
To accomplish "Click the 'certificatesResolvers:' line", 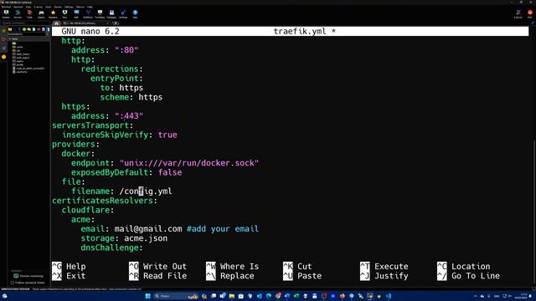I will tap(105, 201).
